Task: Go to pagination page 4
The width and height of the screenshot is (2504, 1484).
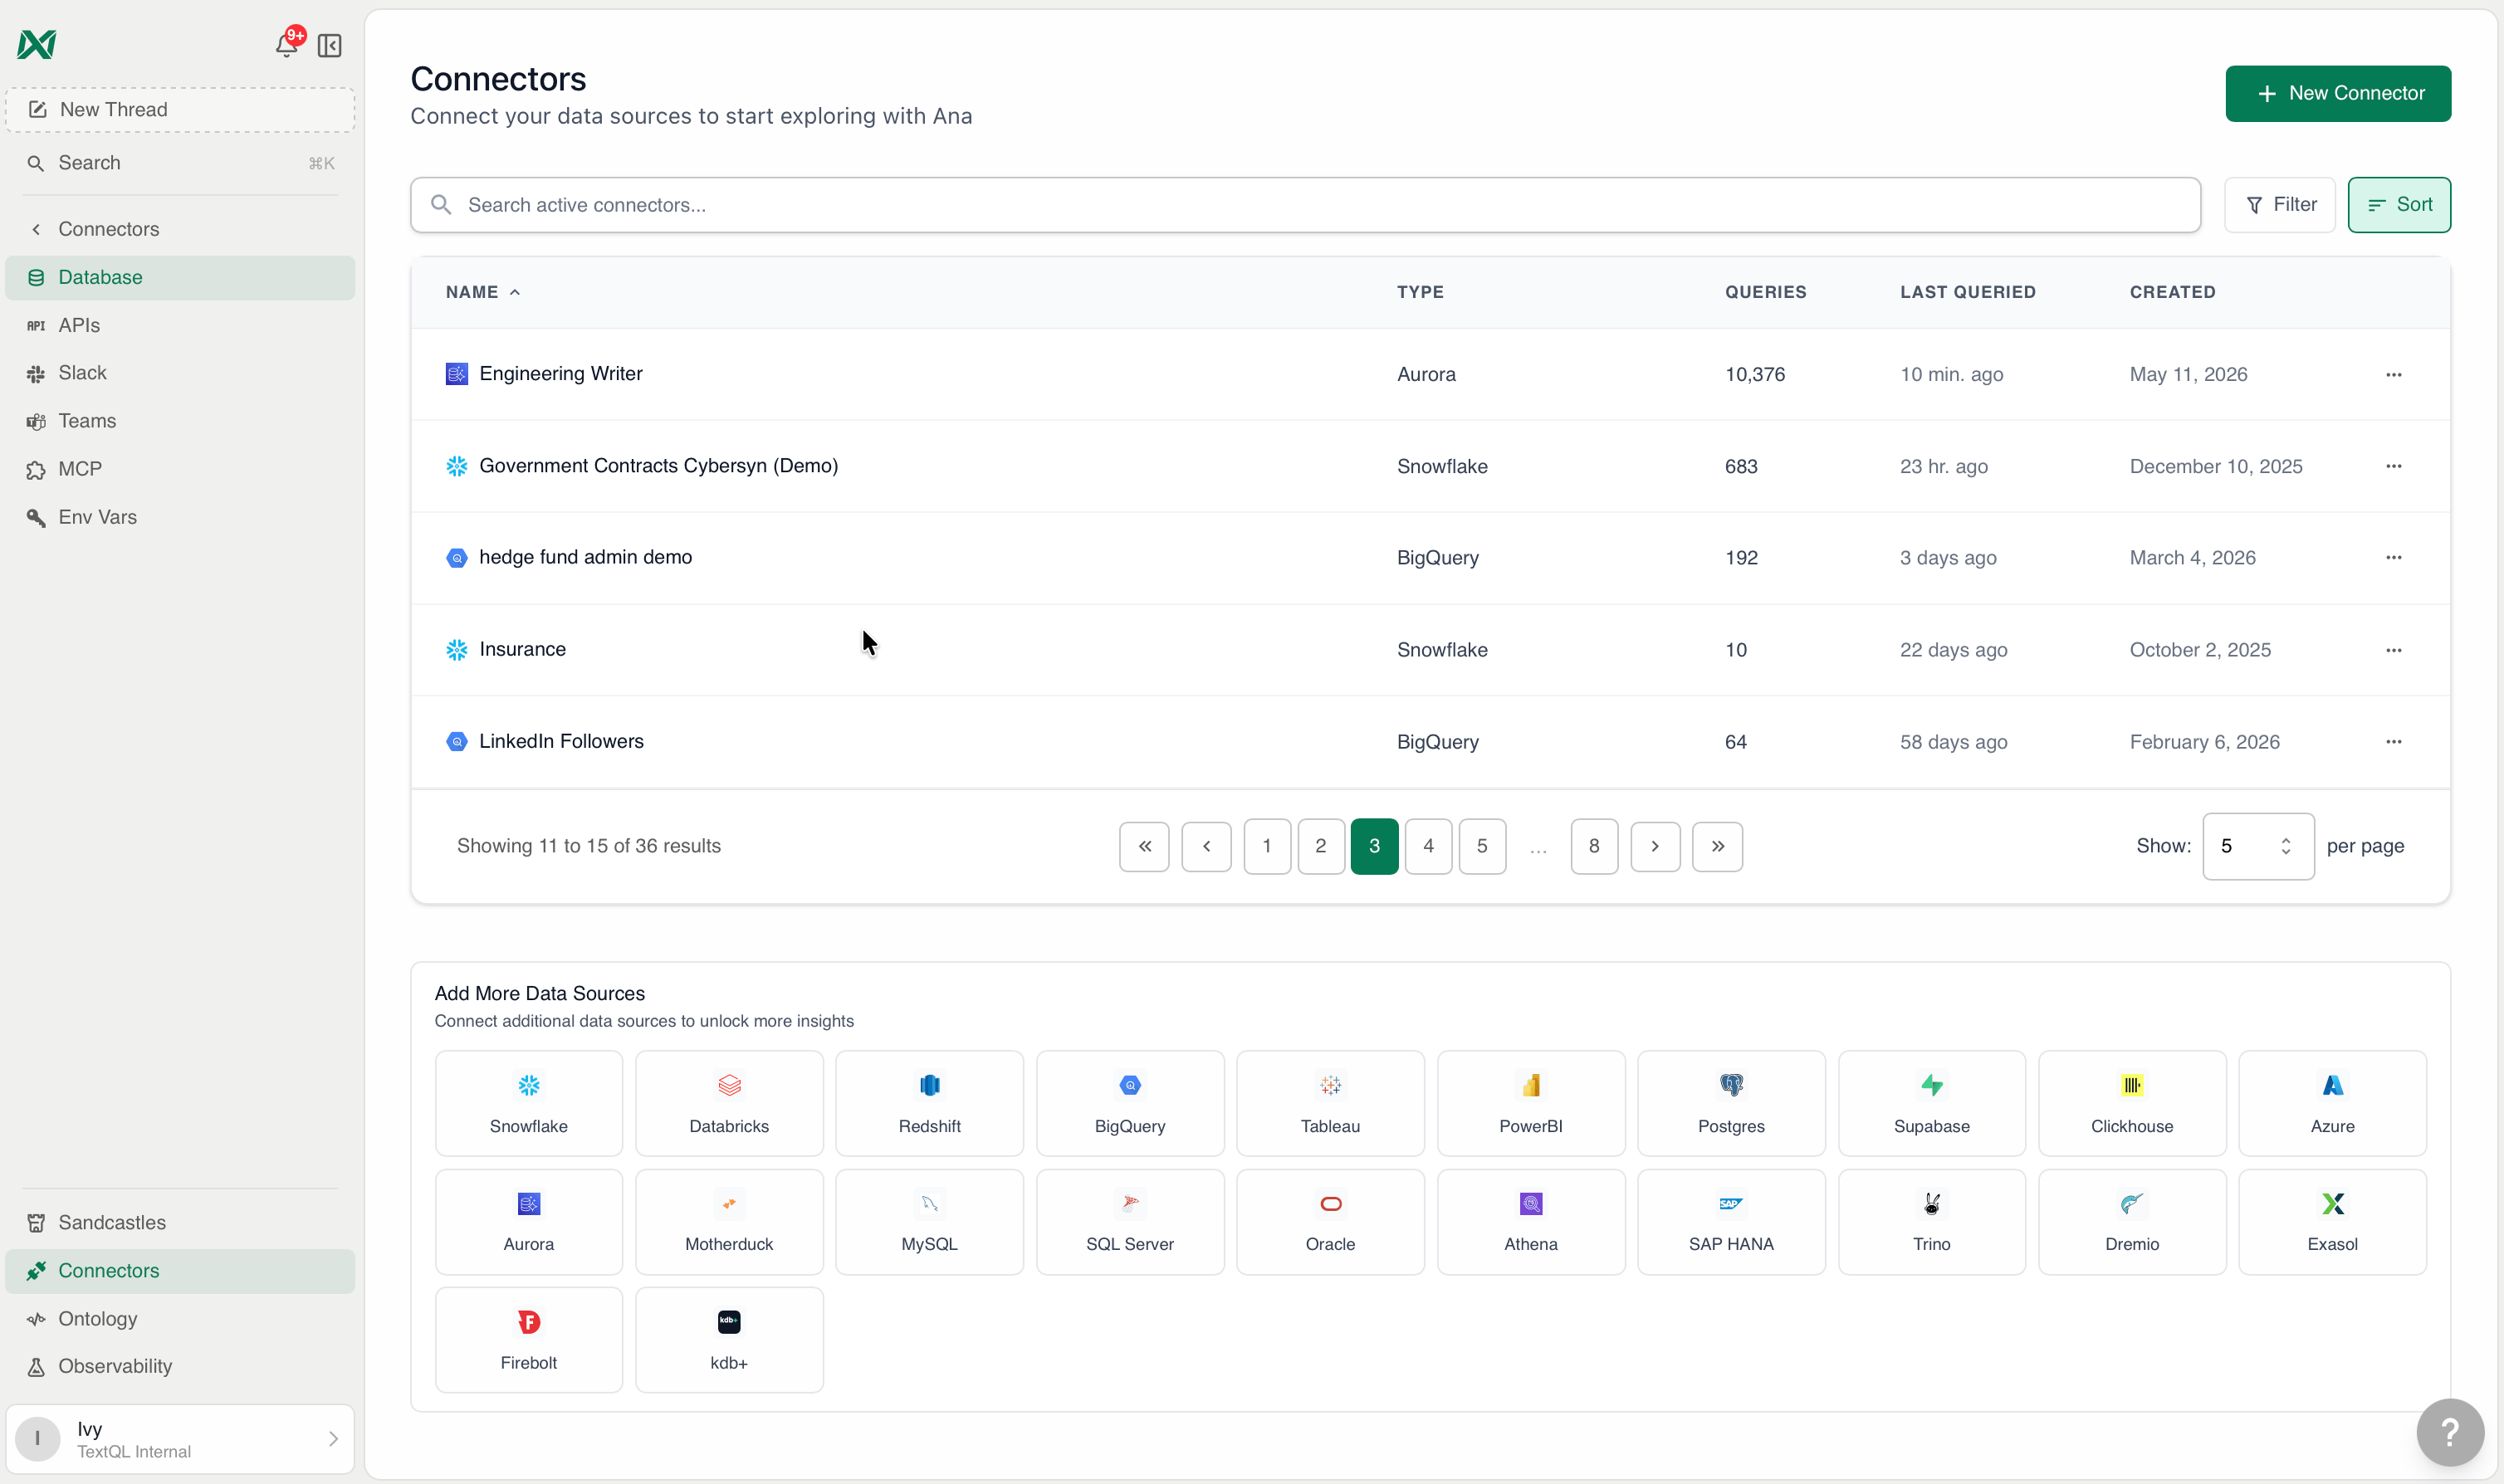Action: tap(1428, 846)
